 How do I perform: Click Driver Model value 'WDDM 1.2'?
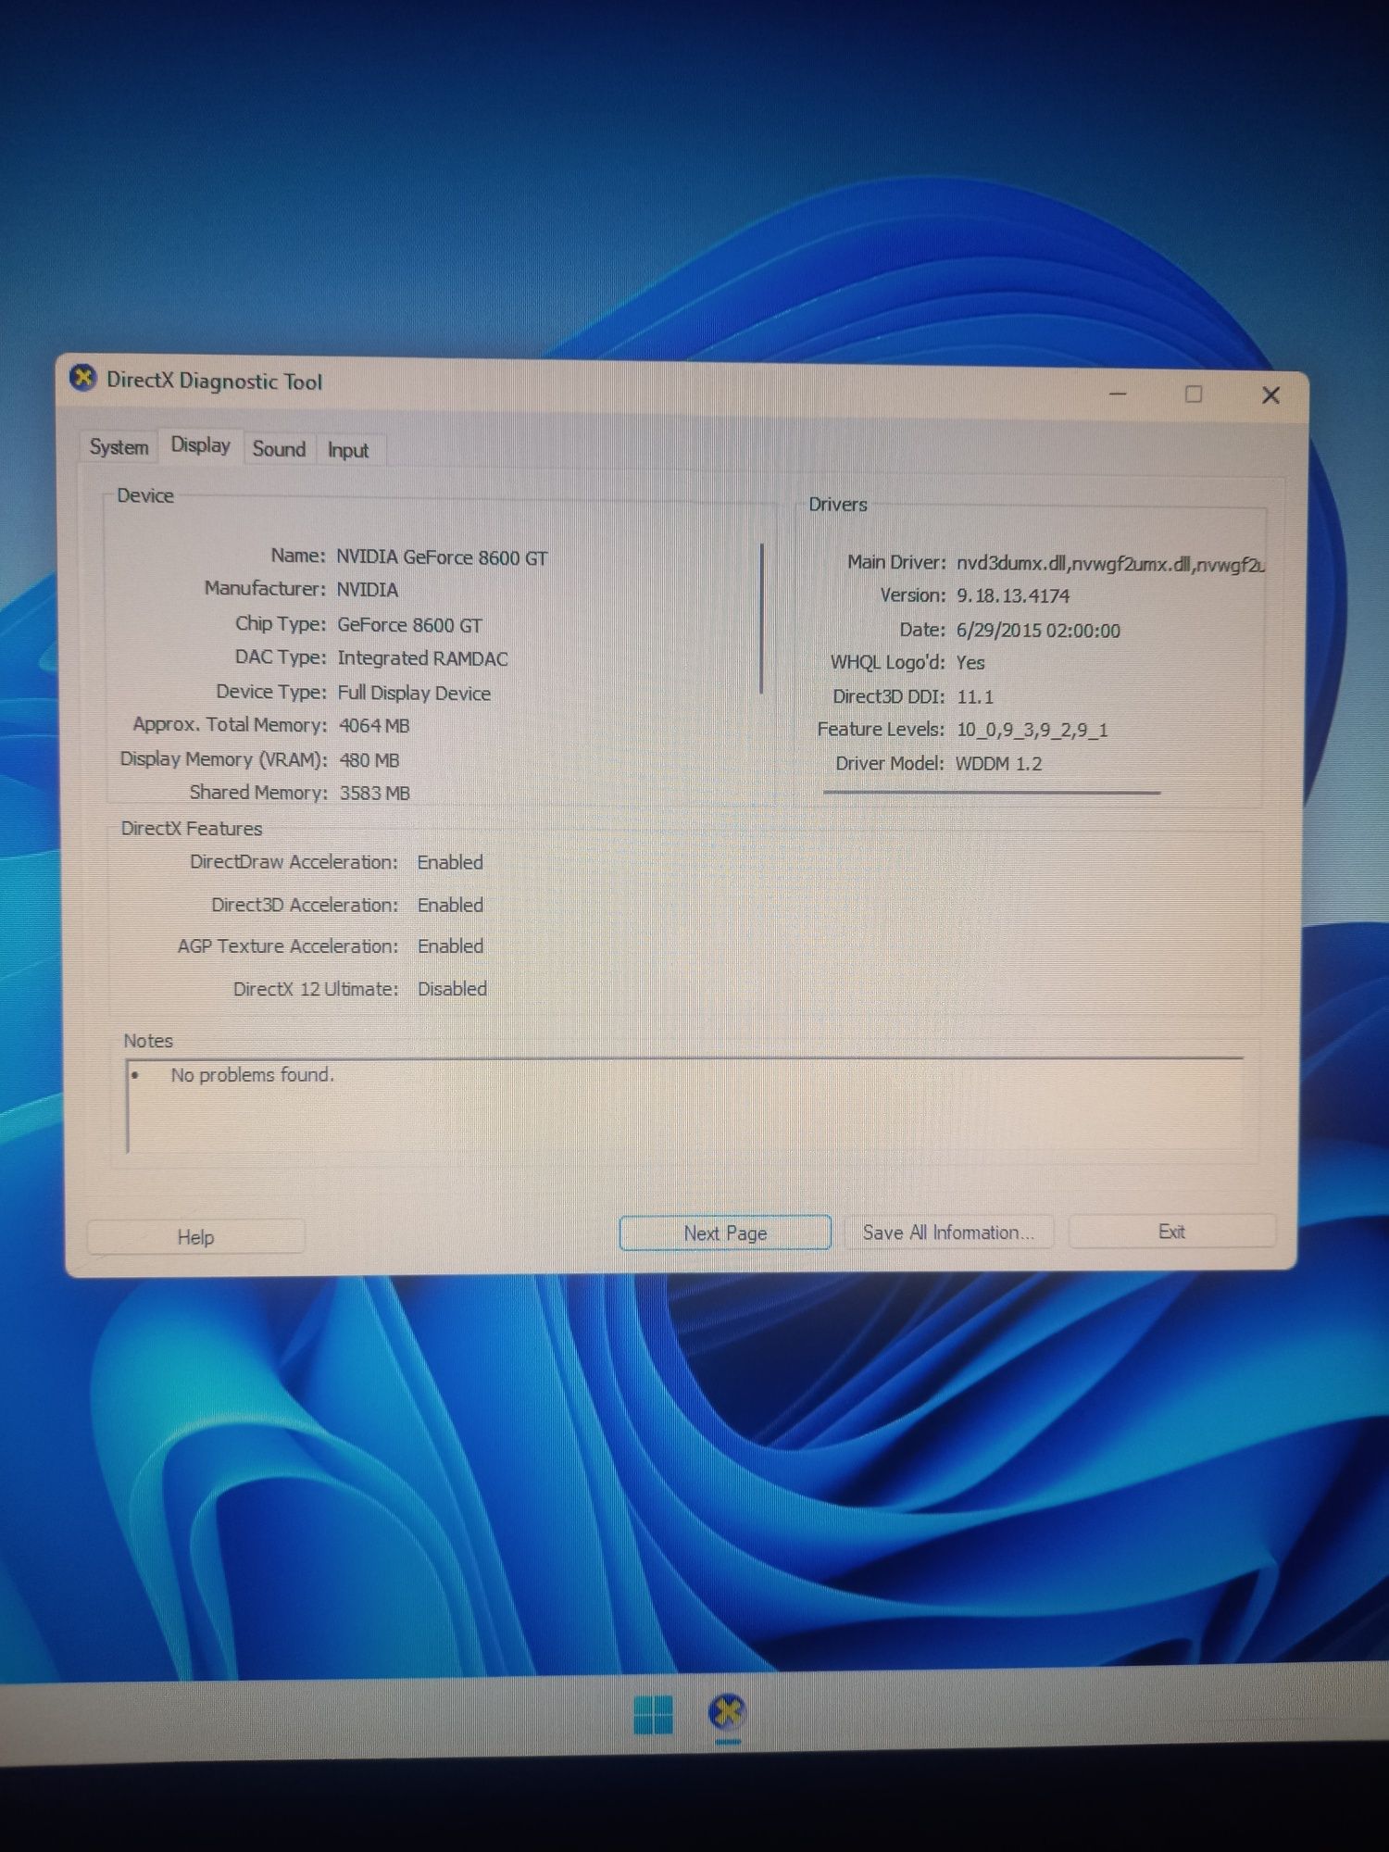click(999, 764)
